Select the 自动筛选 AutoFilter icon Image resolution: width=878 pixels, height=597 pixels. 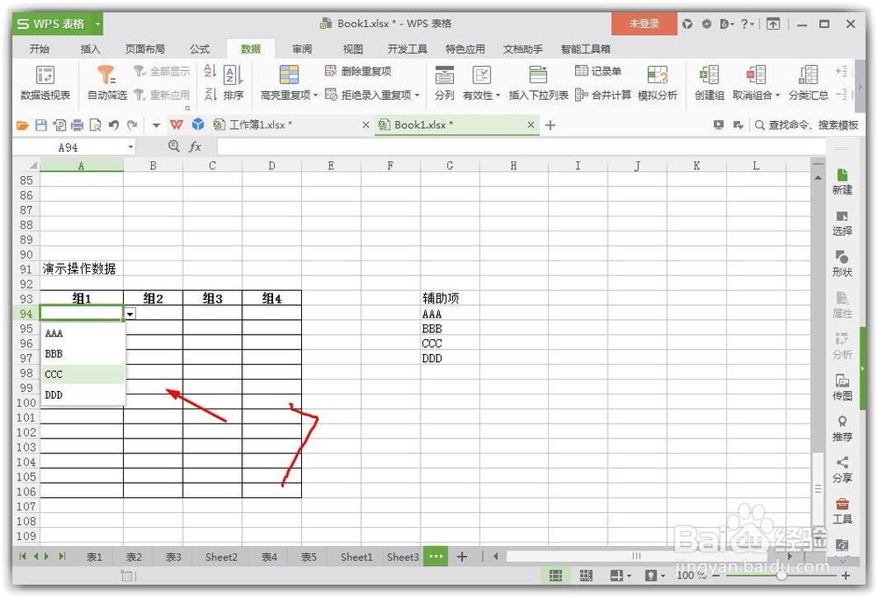(105, 83)
